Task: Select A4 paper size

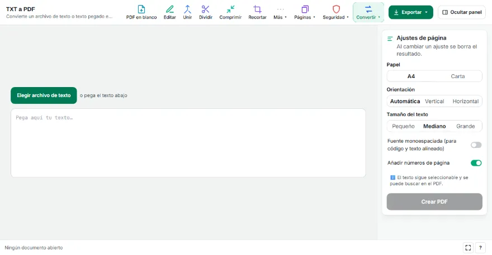Action: tap(411, 76)
